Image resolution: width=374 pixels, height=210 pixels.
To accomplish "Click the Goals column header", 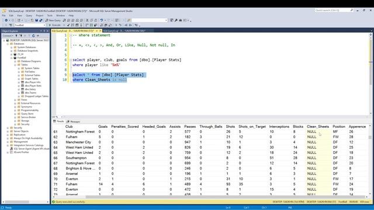I will (103, 127).
